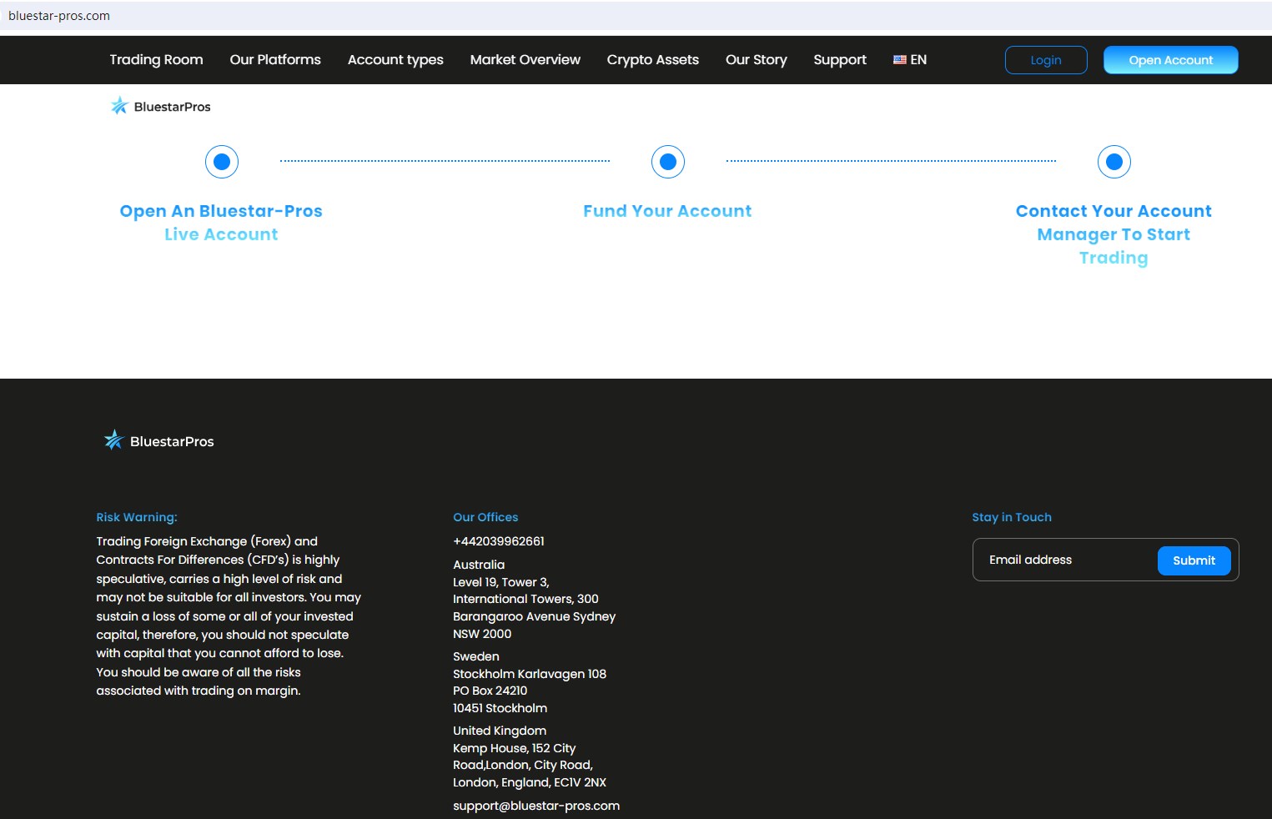Open the Our Platforms menu
This screenshot has height=819, width=1272.
coord(275,60)
